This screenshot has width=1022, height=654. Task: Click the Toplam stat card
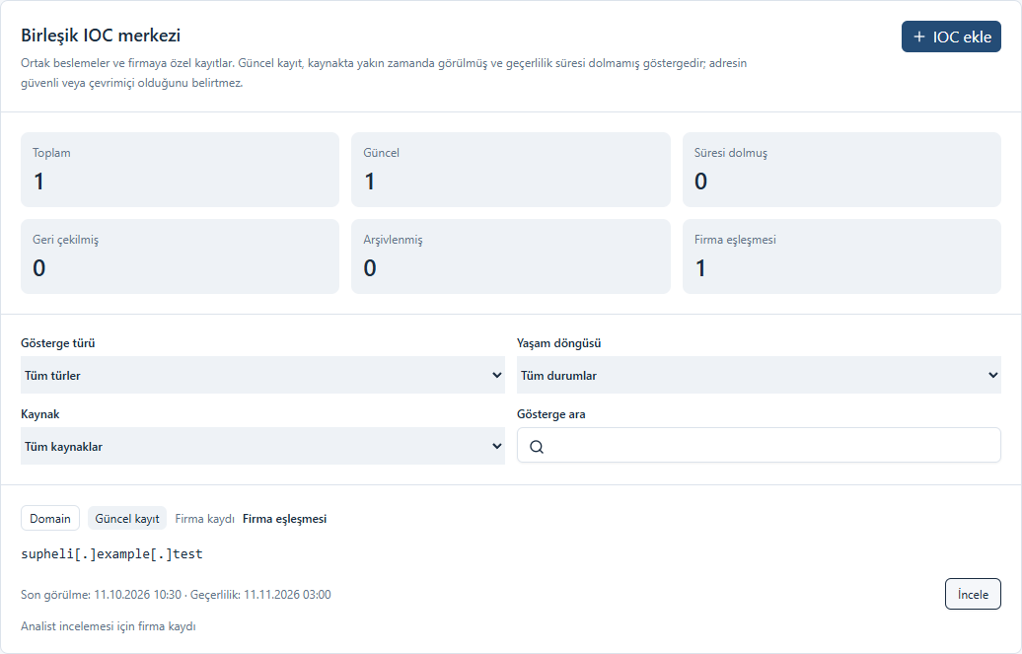point(180,170)
